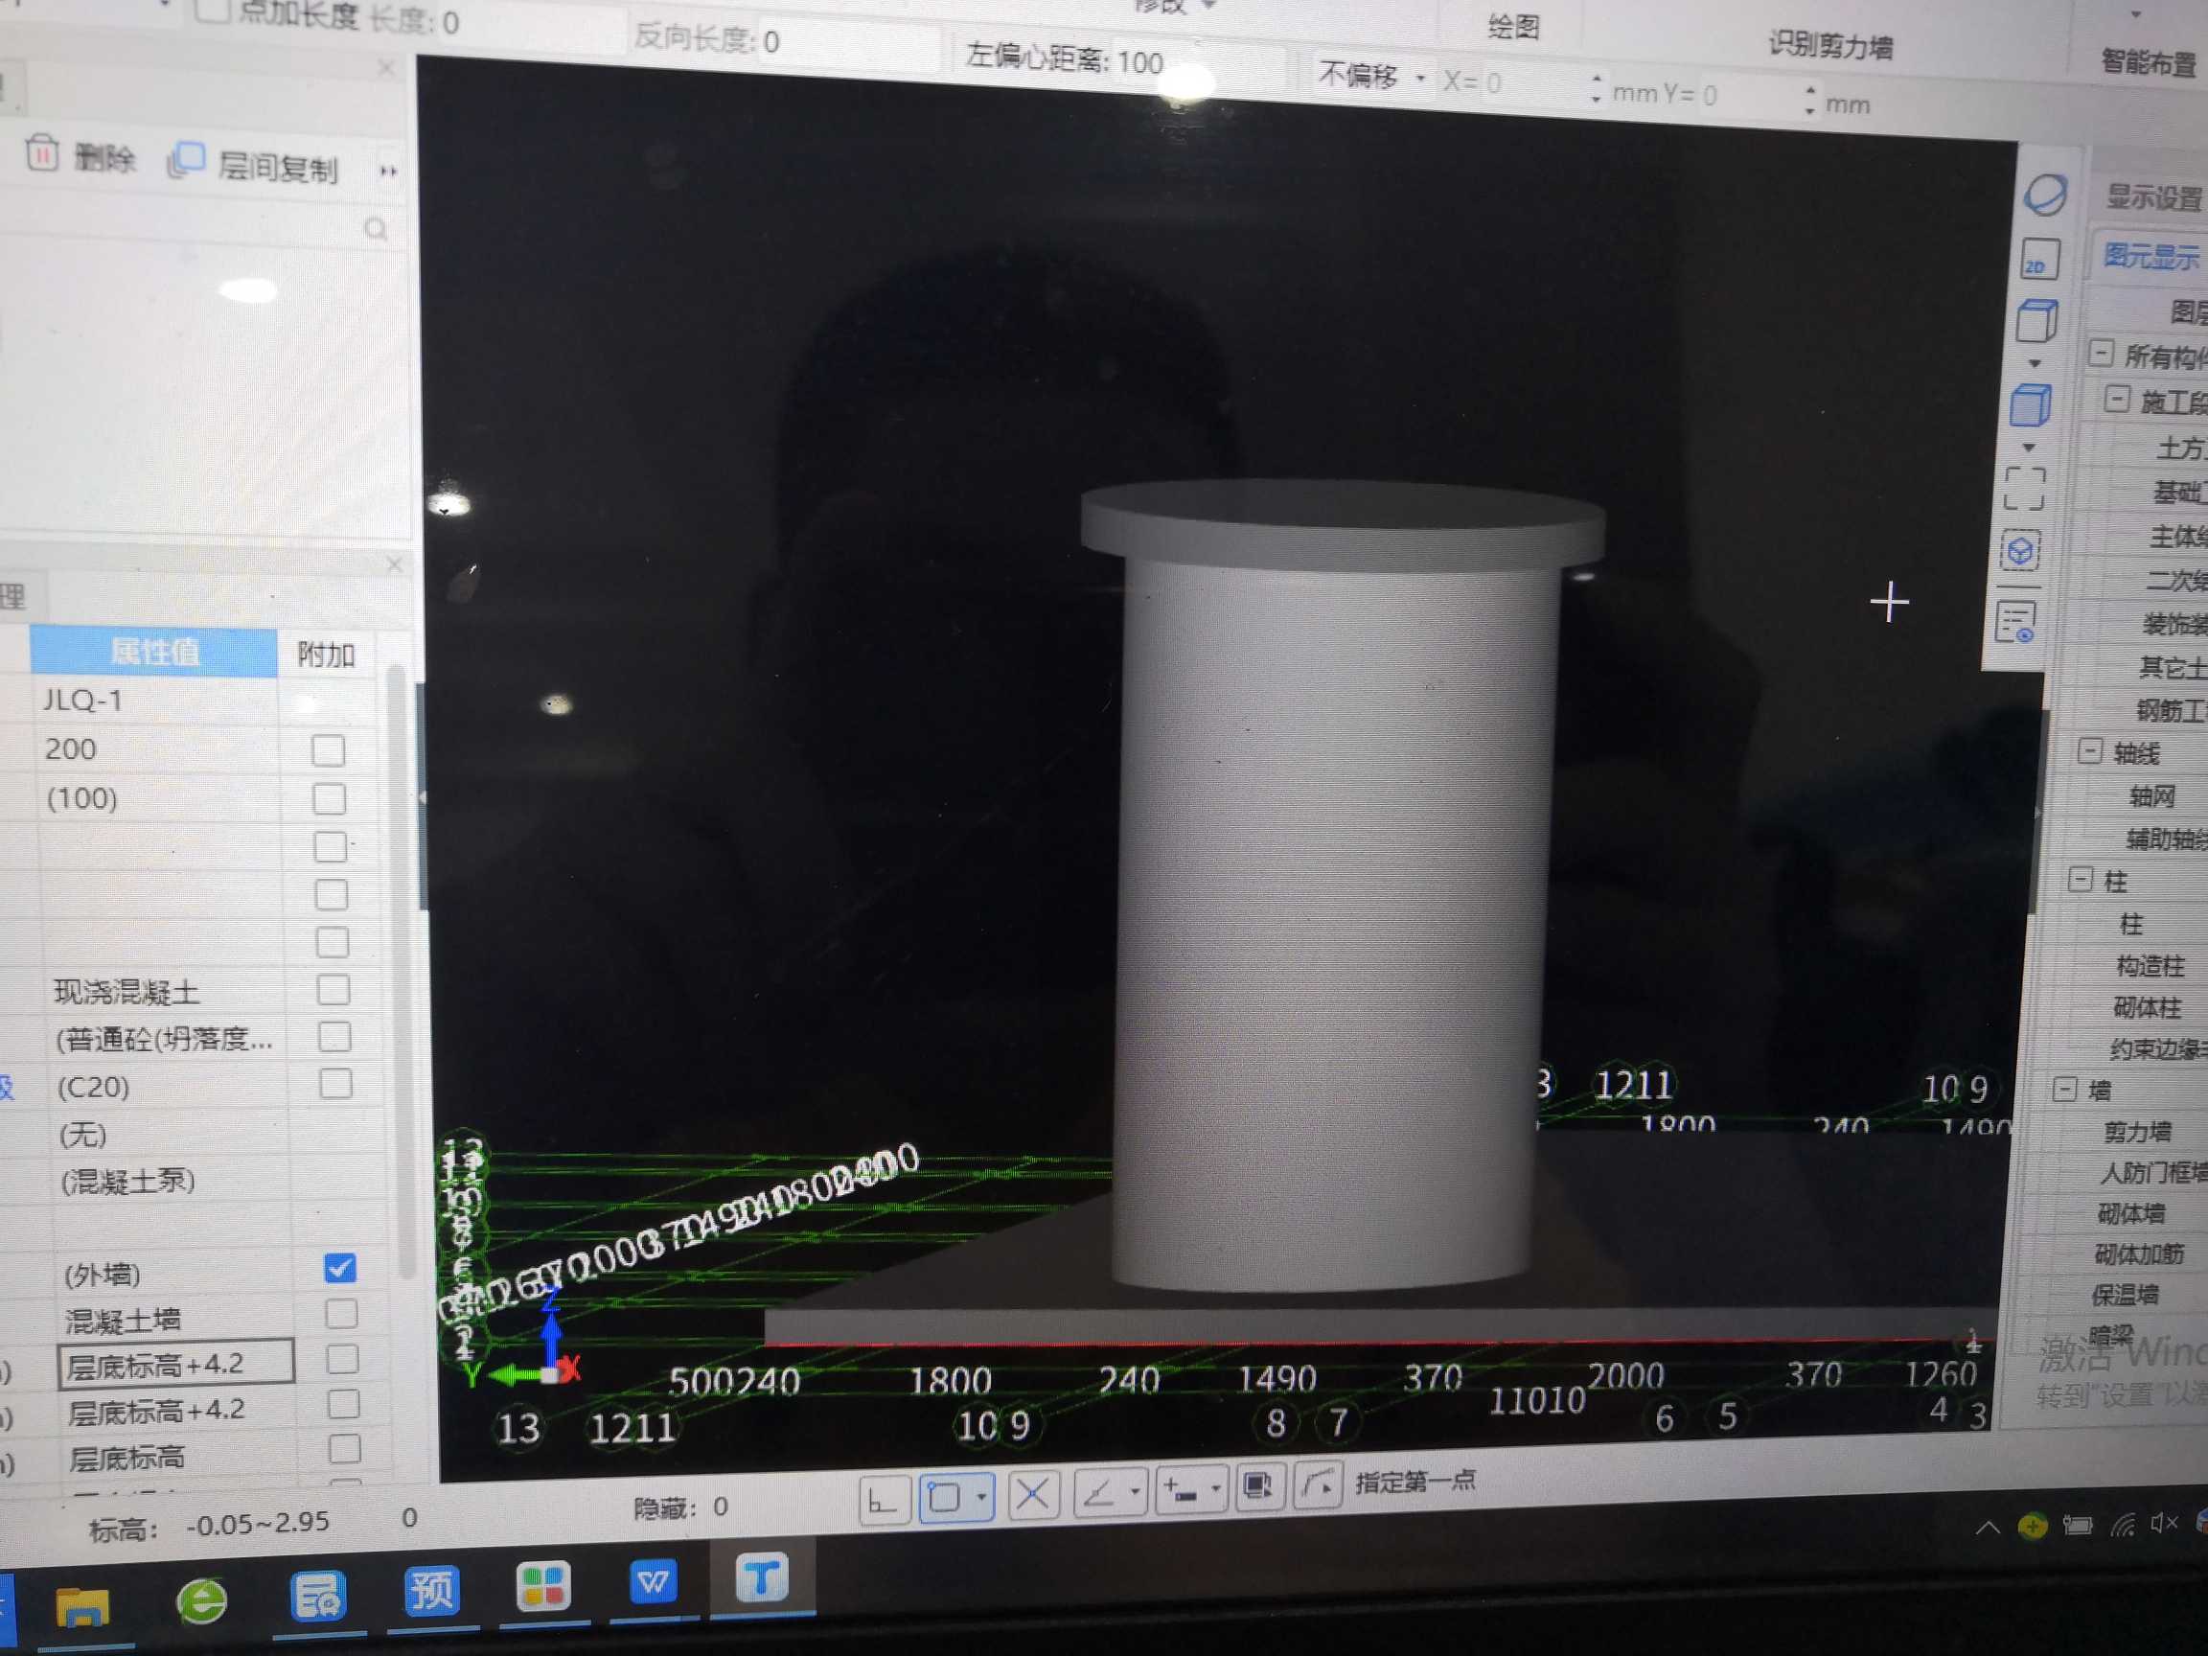Open the rectangle snap mode dropdown arrow
The width and height of the screenshot is (2208, 1656).
pyautogui.click(x=982, y=1496)
